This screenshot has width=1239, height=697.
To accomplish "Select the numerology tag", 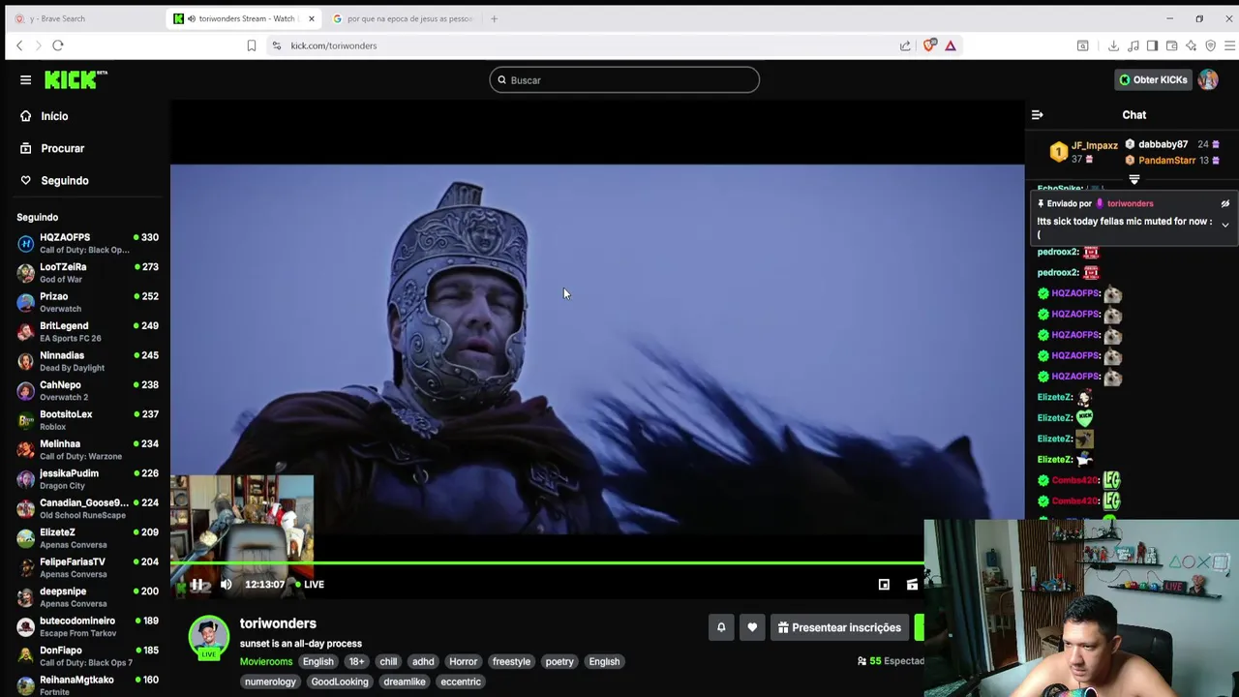I will click(270, 682).
